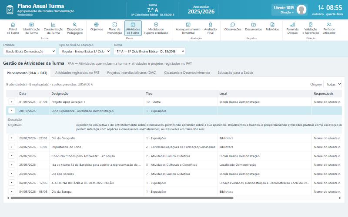Open Diagnóstico Pedagógico

pyautogui.click(x=75, y=28)
